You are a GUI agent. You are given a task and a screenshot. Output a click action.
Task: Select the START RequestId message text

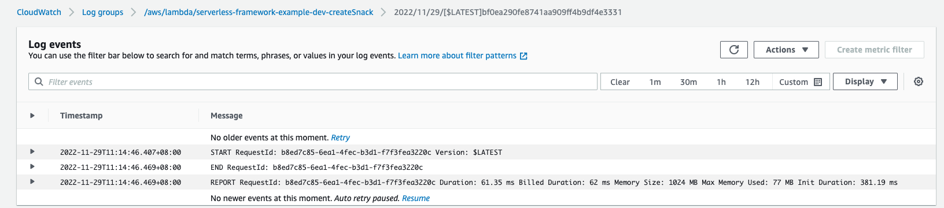(x=356, y=153)
